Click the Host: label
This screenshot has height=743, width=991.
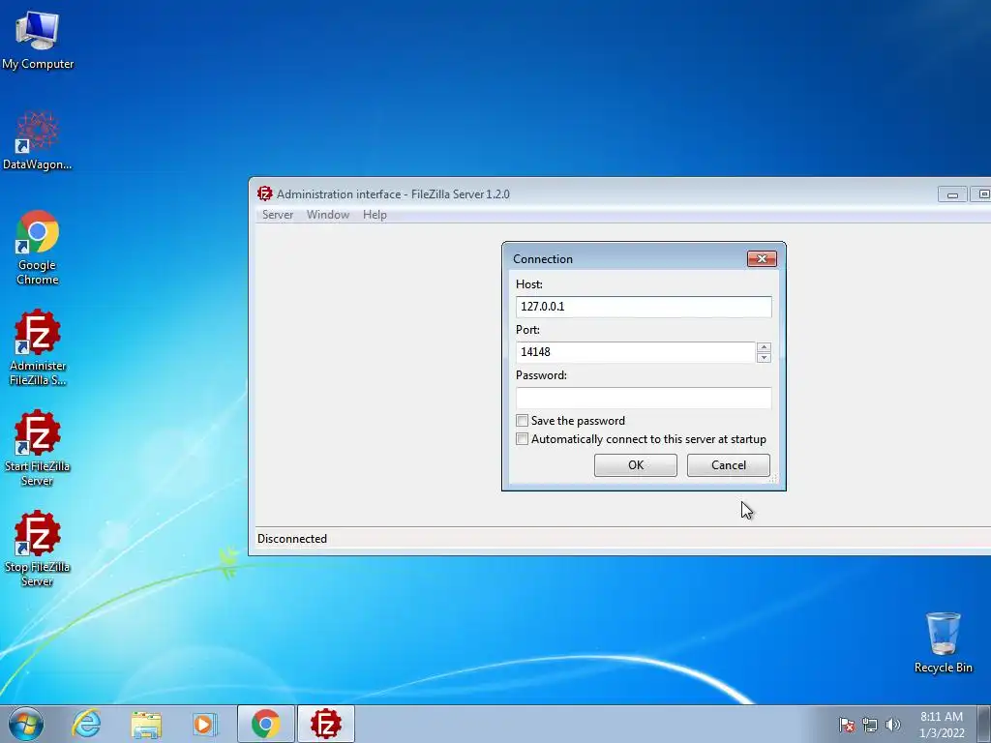point(529,284)
